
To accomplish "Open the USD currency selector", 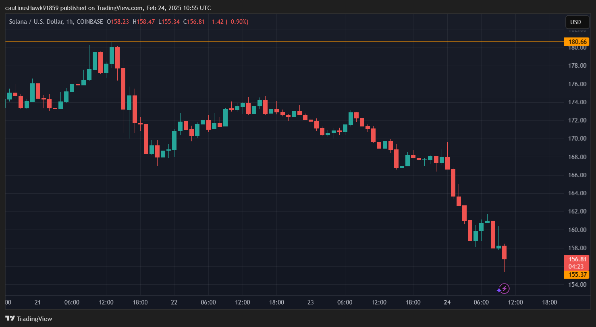I will tap(577, 22).
